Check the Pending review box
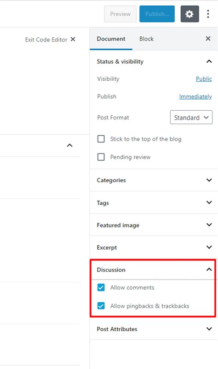 point(101,157)
